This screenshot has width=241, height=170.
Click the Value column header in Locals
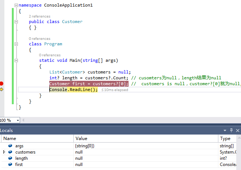(x=146, y=139)
